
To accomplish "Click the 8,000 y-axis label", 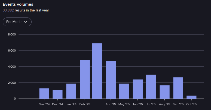I will (12, 34).
